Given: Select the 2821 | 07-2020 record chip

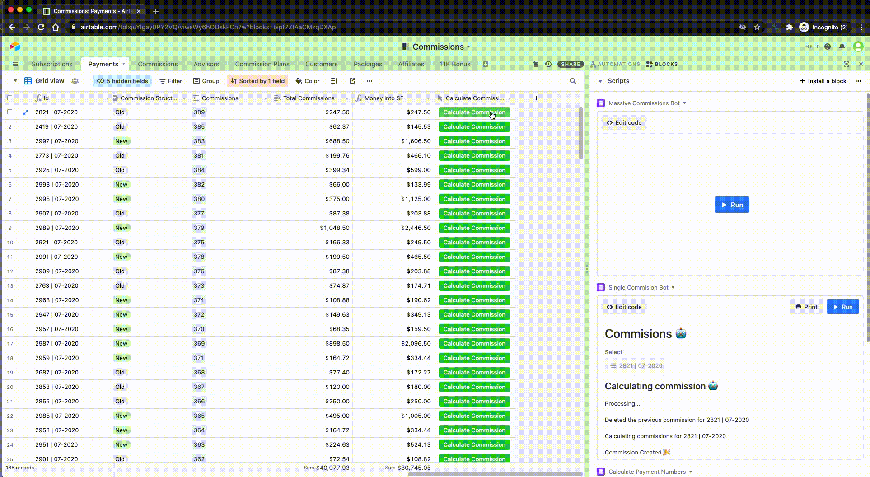Looking at the screenshot, I should pyautogui.click(x=636, y=366).
